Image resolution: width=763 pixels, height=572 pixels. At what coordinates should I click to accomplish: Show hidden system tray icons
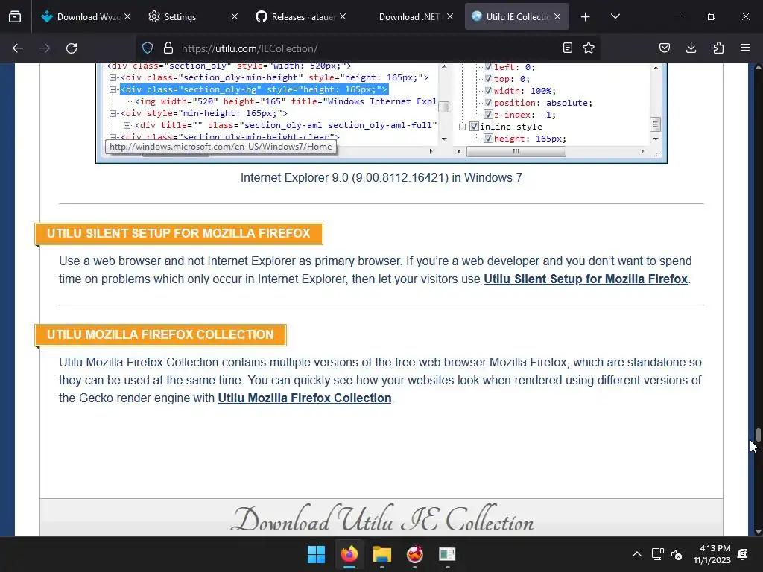coord(636,554)
